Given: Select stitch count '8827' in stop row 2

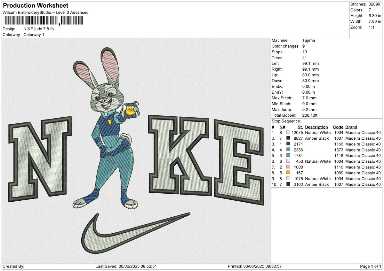Looking at the screenshot, I should [298, 138].
